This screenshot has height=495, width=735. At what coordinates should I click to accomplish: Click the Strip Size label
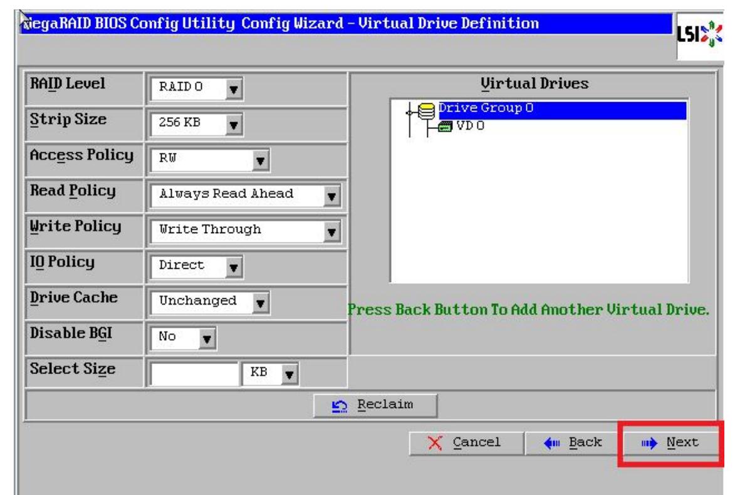68,120
